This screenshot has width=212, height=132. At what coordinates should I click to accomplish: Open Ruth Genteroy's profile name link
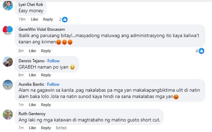click(30, 114)
